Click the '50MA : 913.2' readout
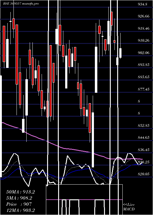This screenshot has height=215, width=153. [21, 192]
